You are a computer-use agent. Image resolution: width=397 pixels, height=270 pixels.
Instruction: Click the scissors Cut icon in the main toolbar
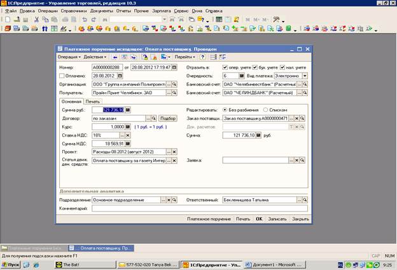click(37, 20)
